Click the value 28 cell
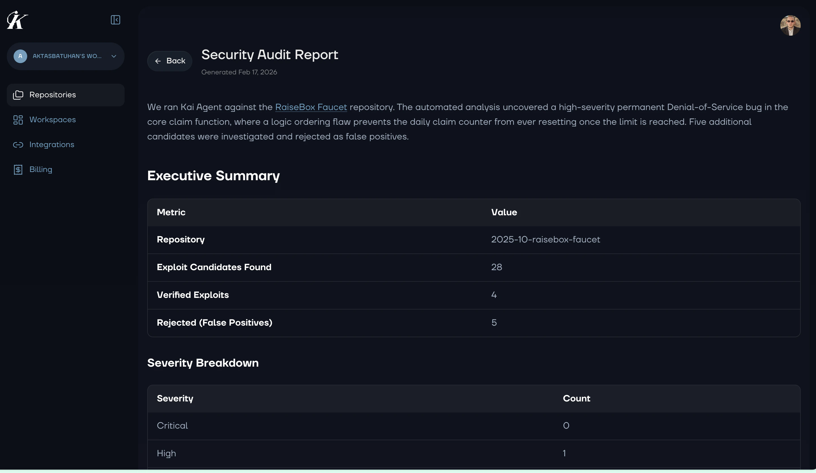 (x=496, y=267)
